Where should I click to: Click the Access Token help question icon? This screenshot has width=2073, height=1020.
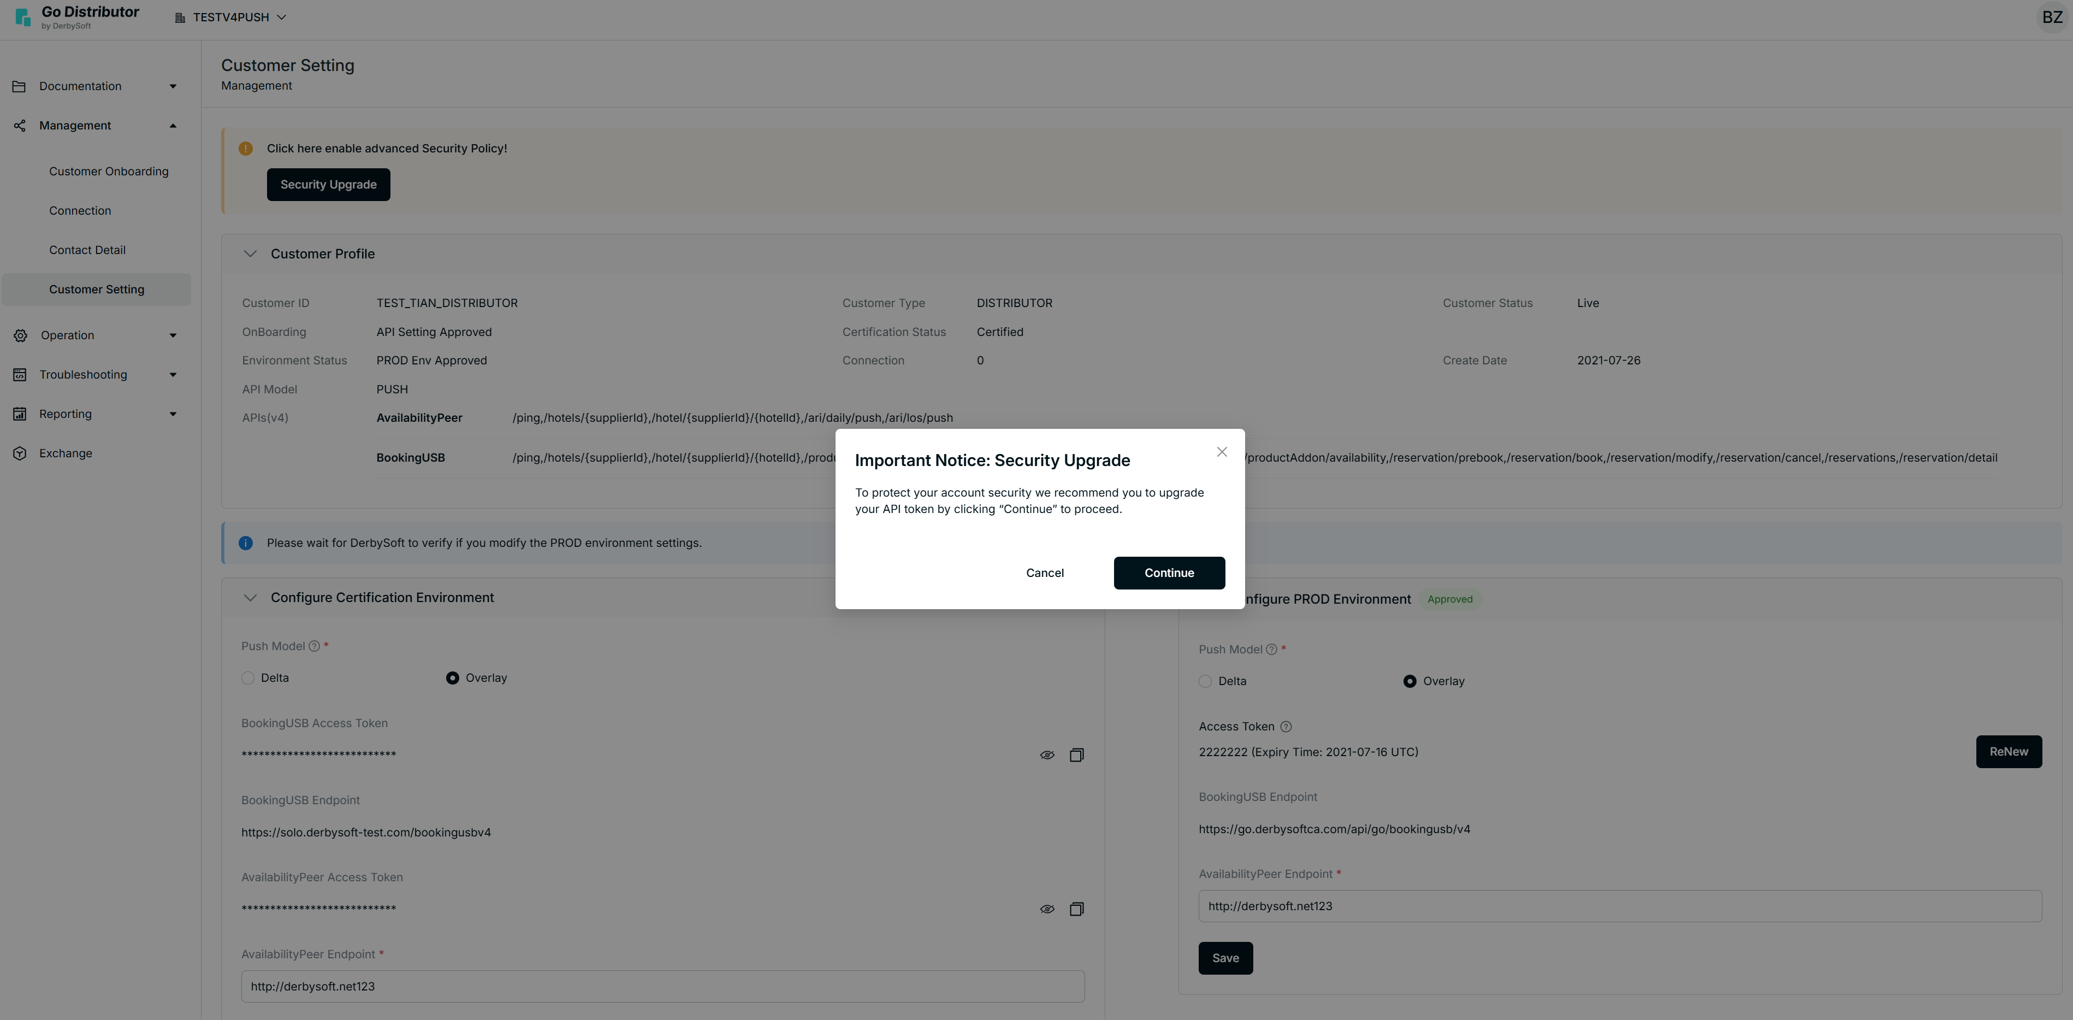click(x=1285, y=726)
